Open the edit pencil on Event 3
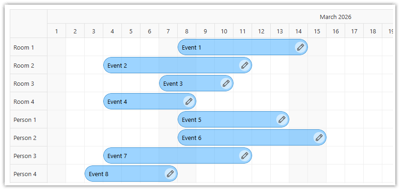The width and height of the screenshot is (400, 190). point(226,83)
